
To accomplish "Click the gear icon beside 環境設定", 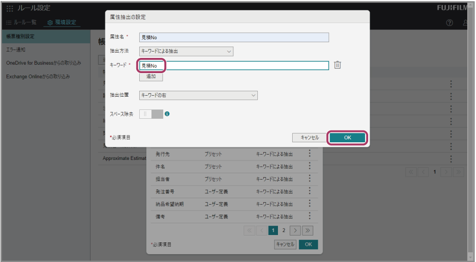I will (x=50, y=23).
